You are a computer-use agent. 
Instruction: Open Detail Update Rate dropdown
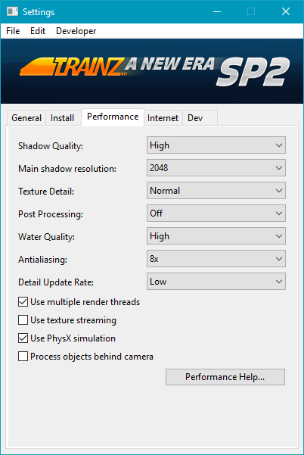[216, 282]
